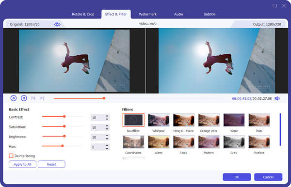Play the video preview
The height and width of the screenshot is (187, 291).
pyautogui.click(x=14, y=98)
